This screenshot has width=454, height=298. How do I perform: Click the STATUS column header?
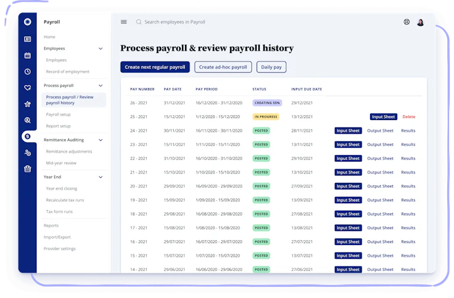pyautogui.click(x=259, y=89)
